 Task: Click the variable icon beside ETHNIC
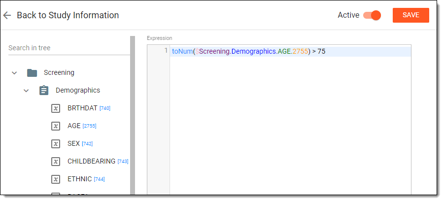click(56, 179)
